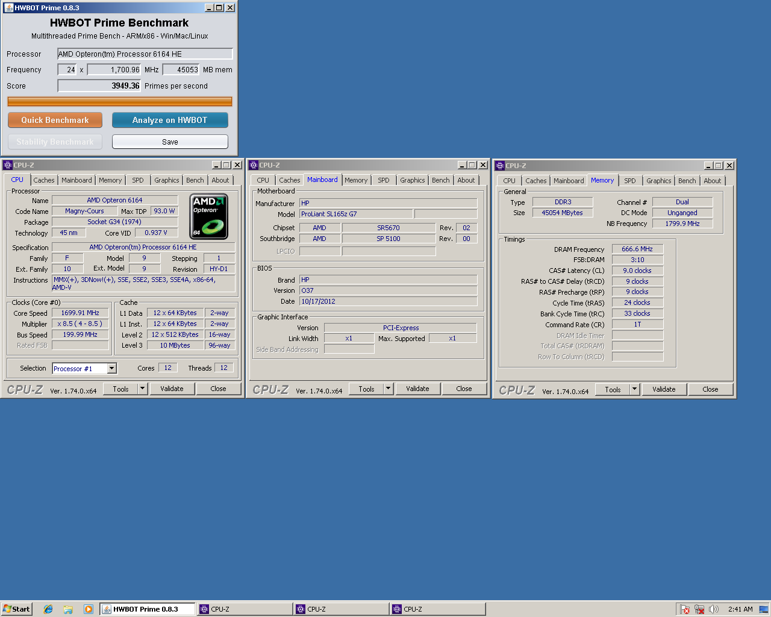This screenshot has width=771, height=617.
Task: Open Graphics tab in first CPU-Z window
Action: (x=166, y=180)
